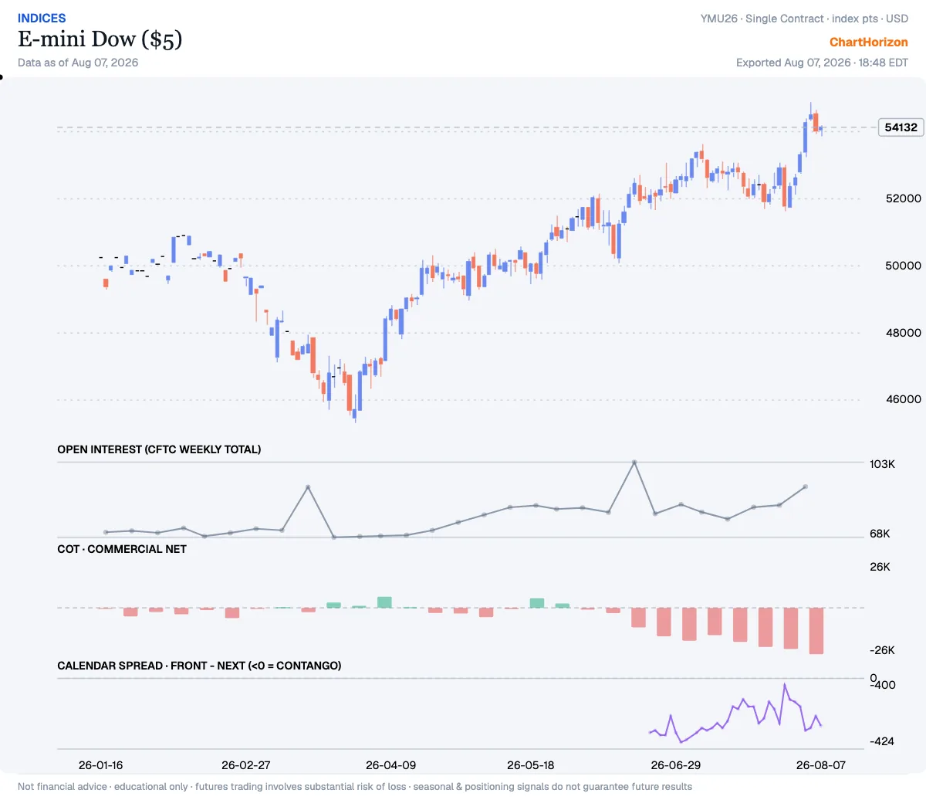Click the -26K commercial net axis label
The height and width of the screenshot is (800, 926).
(882, 650)
